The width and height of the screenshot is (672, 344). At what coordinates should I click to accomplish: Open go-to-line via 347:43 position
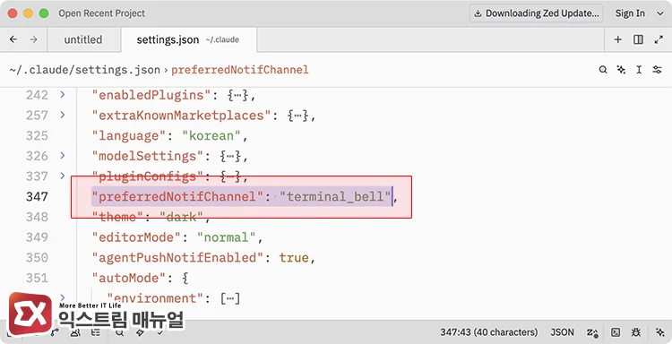coord(488,332)
